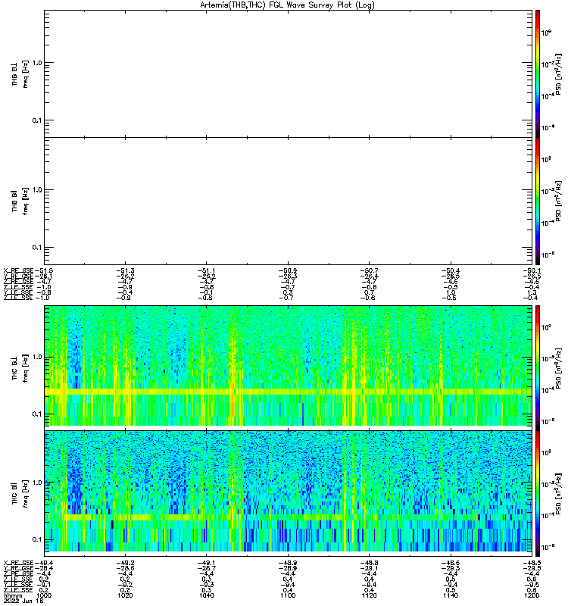
Task: Click the PSD [nT²/Hz] label of the top color bar
Action: 558,74
